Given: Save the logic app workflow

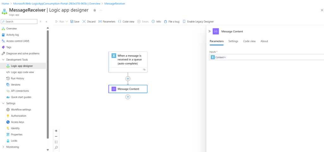Looking at the screenshot, I should click(75, 21).
